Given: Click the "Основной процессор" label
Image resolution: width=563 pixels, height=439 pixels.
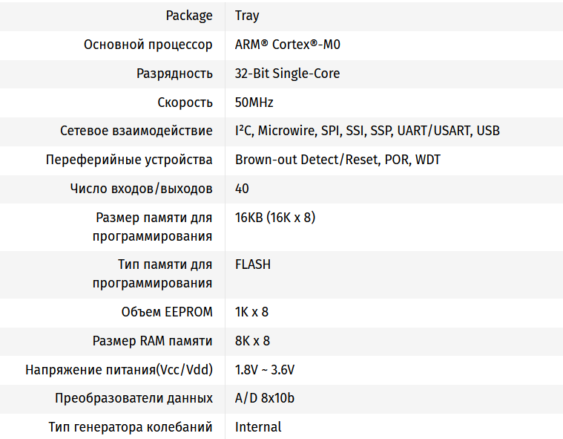Looking at the screenshot, I should coord(148,45).
